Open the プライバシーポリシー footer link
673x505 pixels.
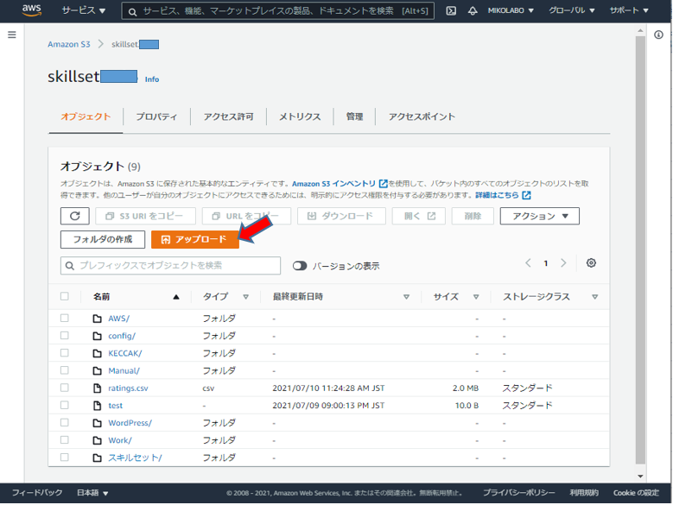click(x=519, y=493)
